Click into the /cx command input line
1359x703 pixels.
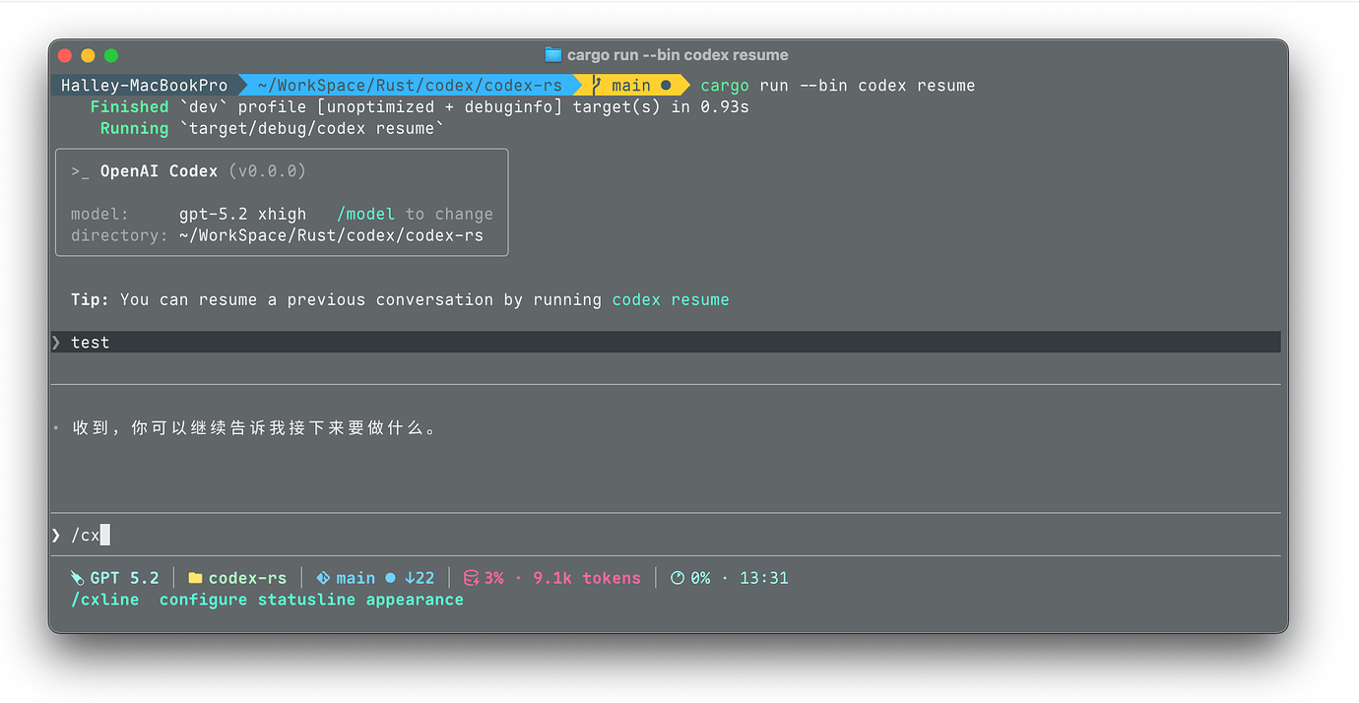(666, 535)
